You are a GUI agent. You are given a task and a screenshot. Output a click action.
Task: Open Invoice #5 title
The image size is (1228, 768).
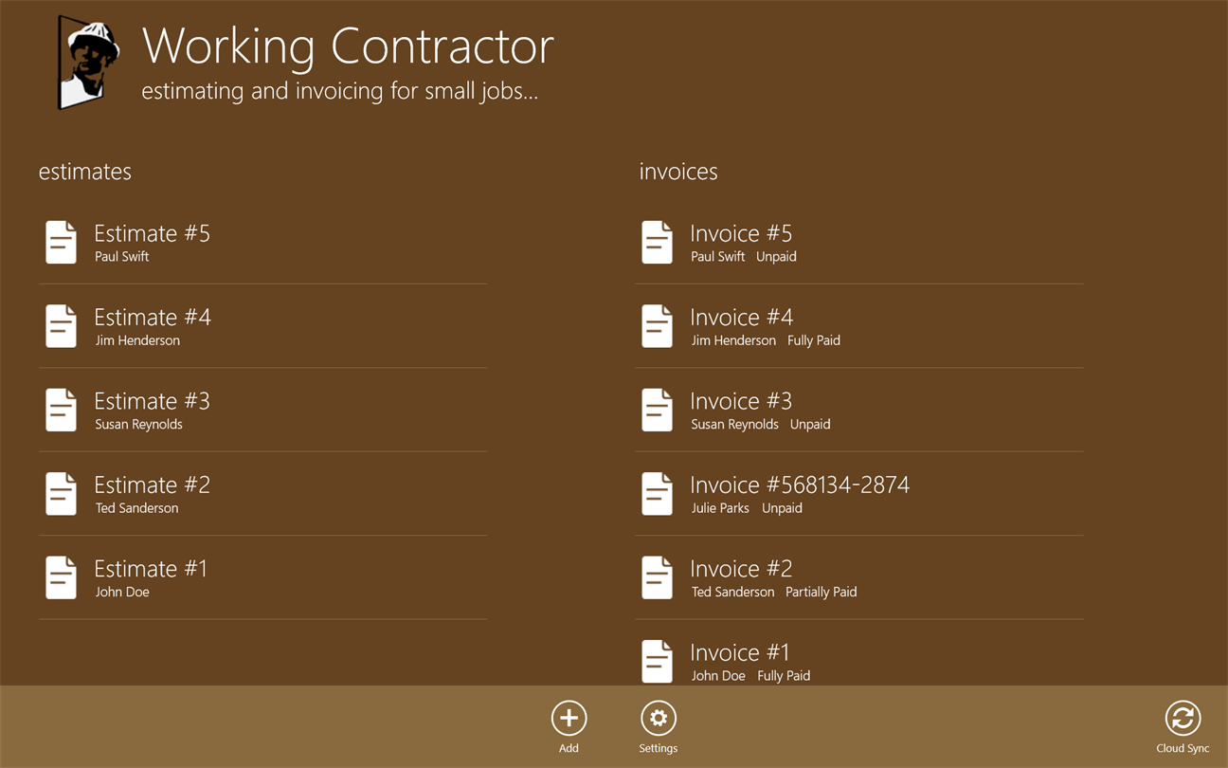coord(741,233)
